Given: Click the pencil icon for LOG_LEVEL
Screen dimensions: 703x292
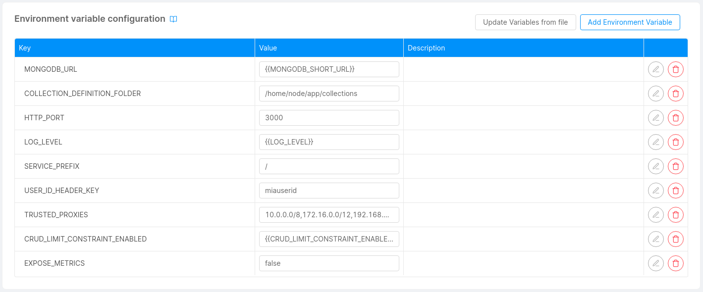Looking at the screenshot, I should coord(655,142).
